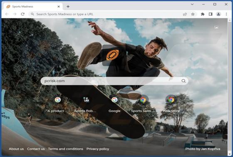This screenshot has width=233, height=157.
Task: Toggle the browser side panel
Action: point(211,14)
